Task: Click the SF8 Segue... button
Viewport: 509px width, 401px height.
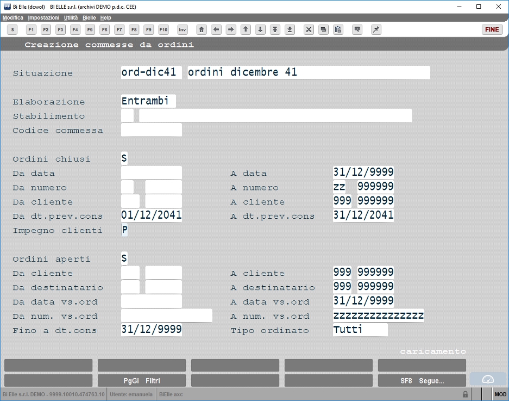Action: (422, 380)
